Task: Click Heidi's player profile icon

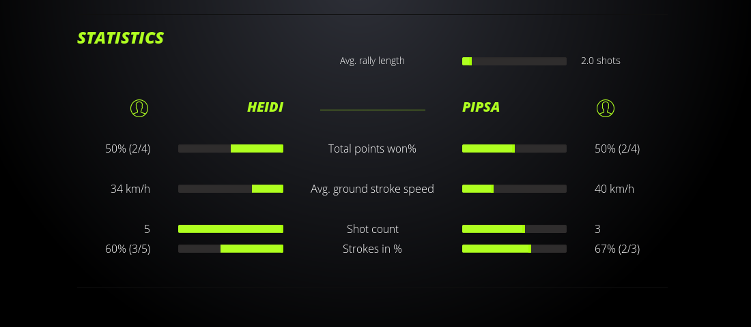Action: pos(139,108)
